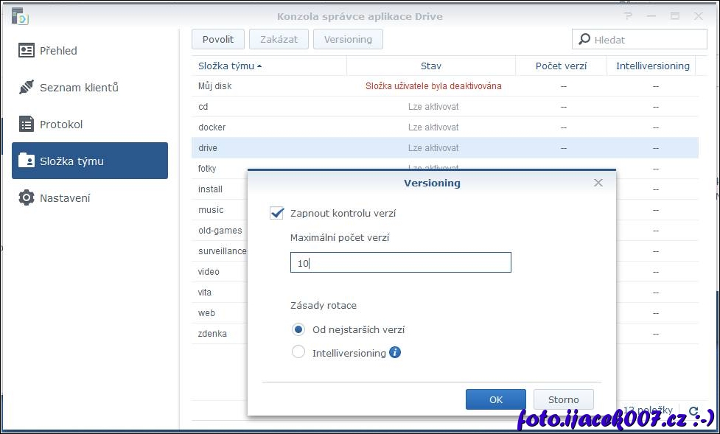The height and width of the screenshot is (434, 720).
Task: Open the Protokol section
Action: coord(61,125)
